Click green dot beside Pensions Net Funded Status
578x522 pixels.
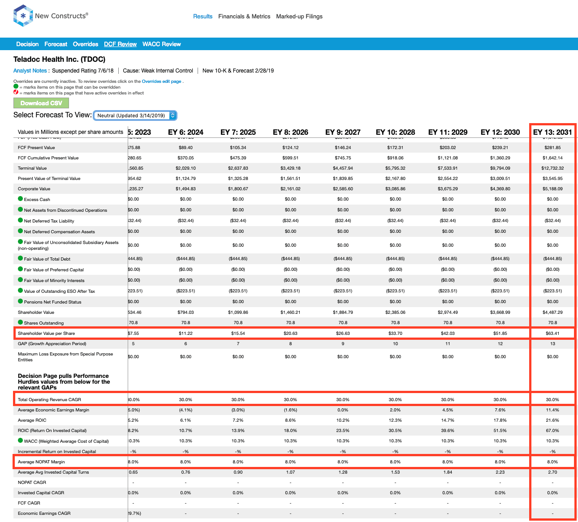click(20, 301)
